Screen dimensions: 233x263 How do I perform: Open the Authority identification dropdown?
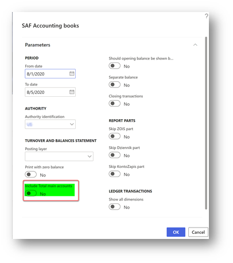(50, 124)
